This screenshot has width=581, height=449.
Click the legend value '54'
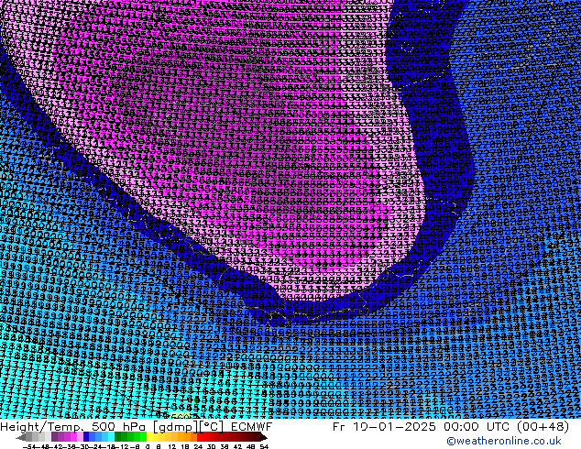click(264, 447)
